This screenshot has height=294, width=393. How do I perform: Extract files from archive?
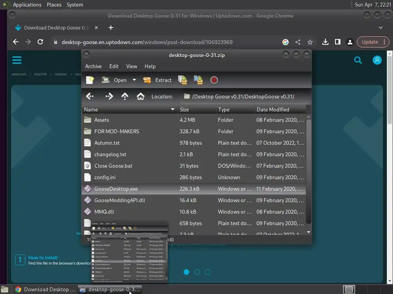pos(157,80)
